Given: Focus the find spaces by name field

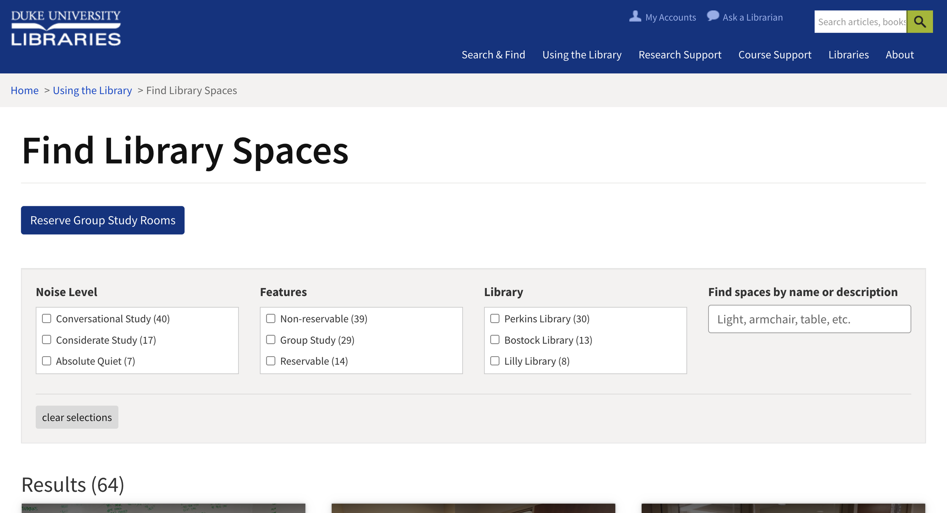Looking at the screenshot, I should [x=809, y=319].
